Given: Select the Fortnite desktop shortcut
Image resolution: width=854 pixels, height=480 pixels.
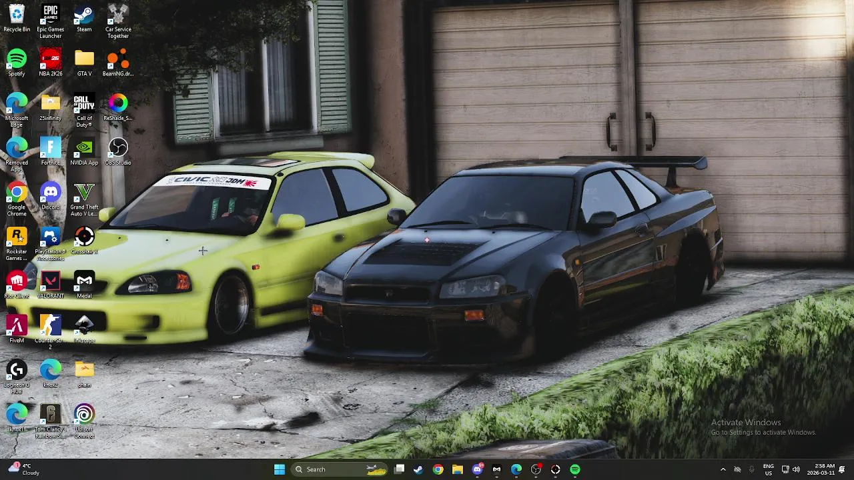Looking at the screenshot, I should (x=50, y=152).
